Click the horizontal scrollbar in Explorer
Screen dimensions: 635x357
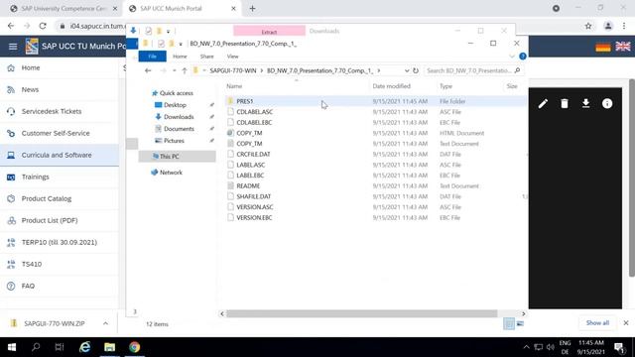tap(361, 313)
